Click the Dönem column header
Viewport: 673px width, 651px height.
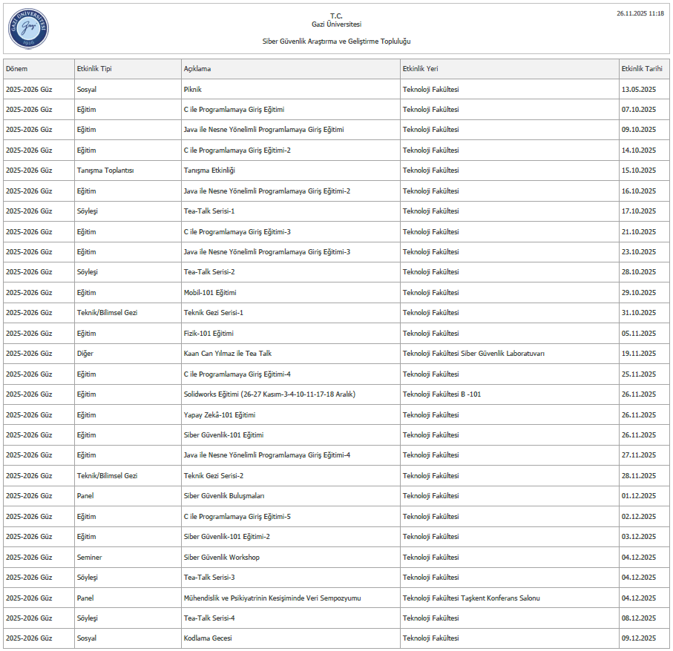click(x=17, y=69)
